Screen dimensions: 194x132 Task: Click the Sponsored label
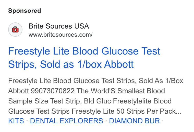pyautogui.click(x=25, y=11)
